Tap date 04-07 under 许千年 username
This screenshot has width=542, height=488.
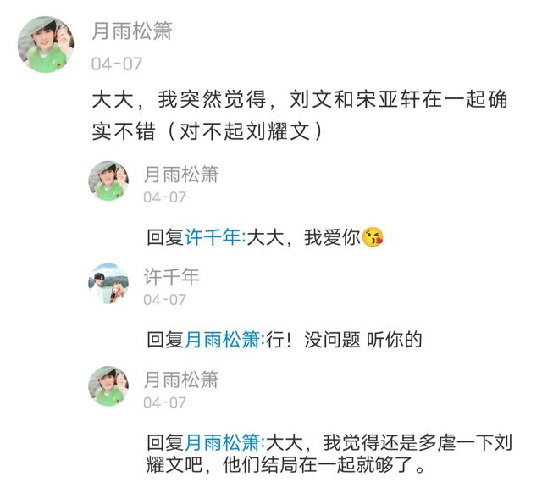point(164,300)
